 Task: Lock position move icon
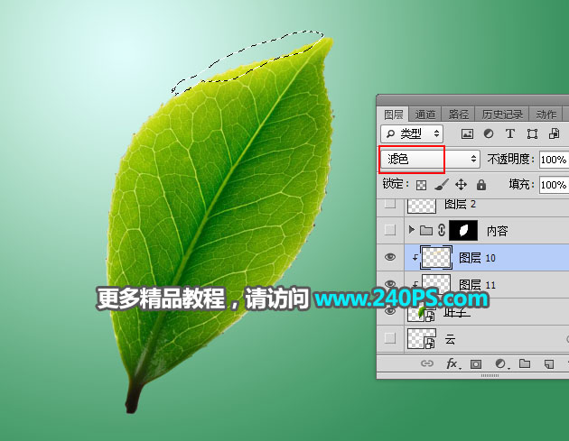click(x=461, y=185)
